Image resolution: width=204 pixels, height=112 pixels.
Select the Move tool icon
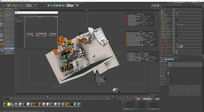pyautogui.click(x=12, y=5)
